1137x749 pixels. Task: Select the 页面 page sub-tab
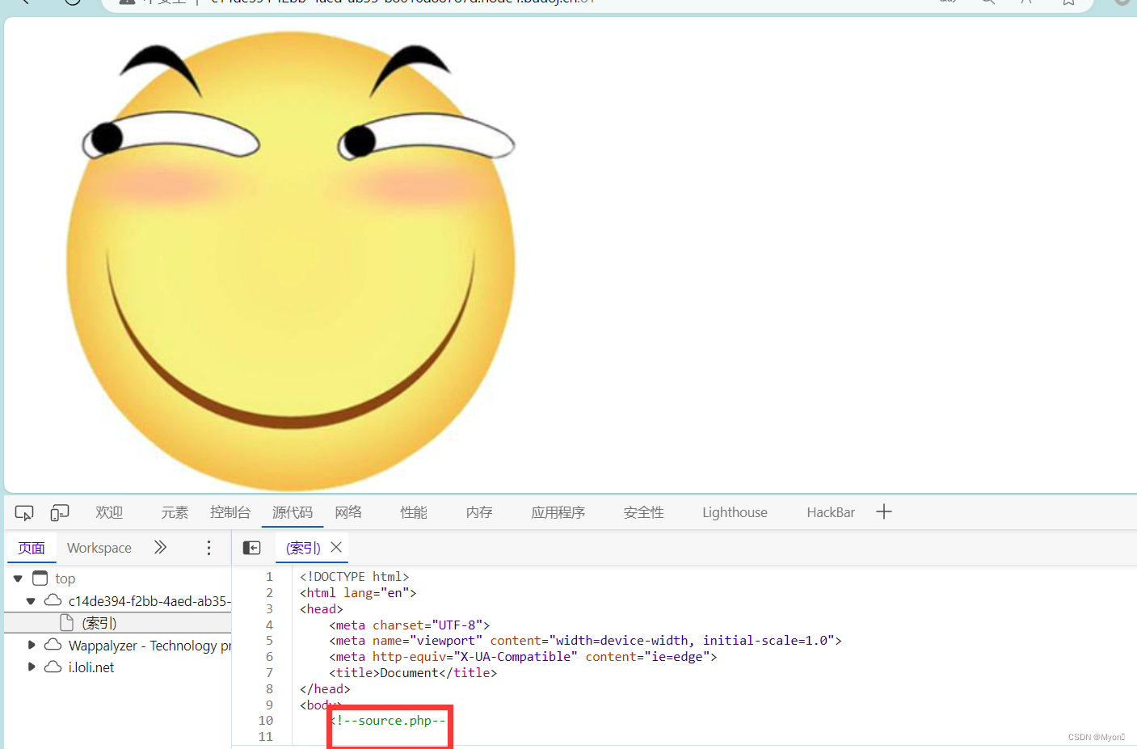32,548
